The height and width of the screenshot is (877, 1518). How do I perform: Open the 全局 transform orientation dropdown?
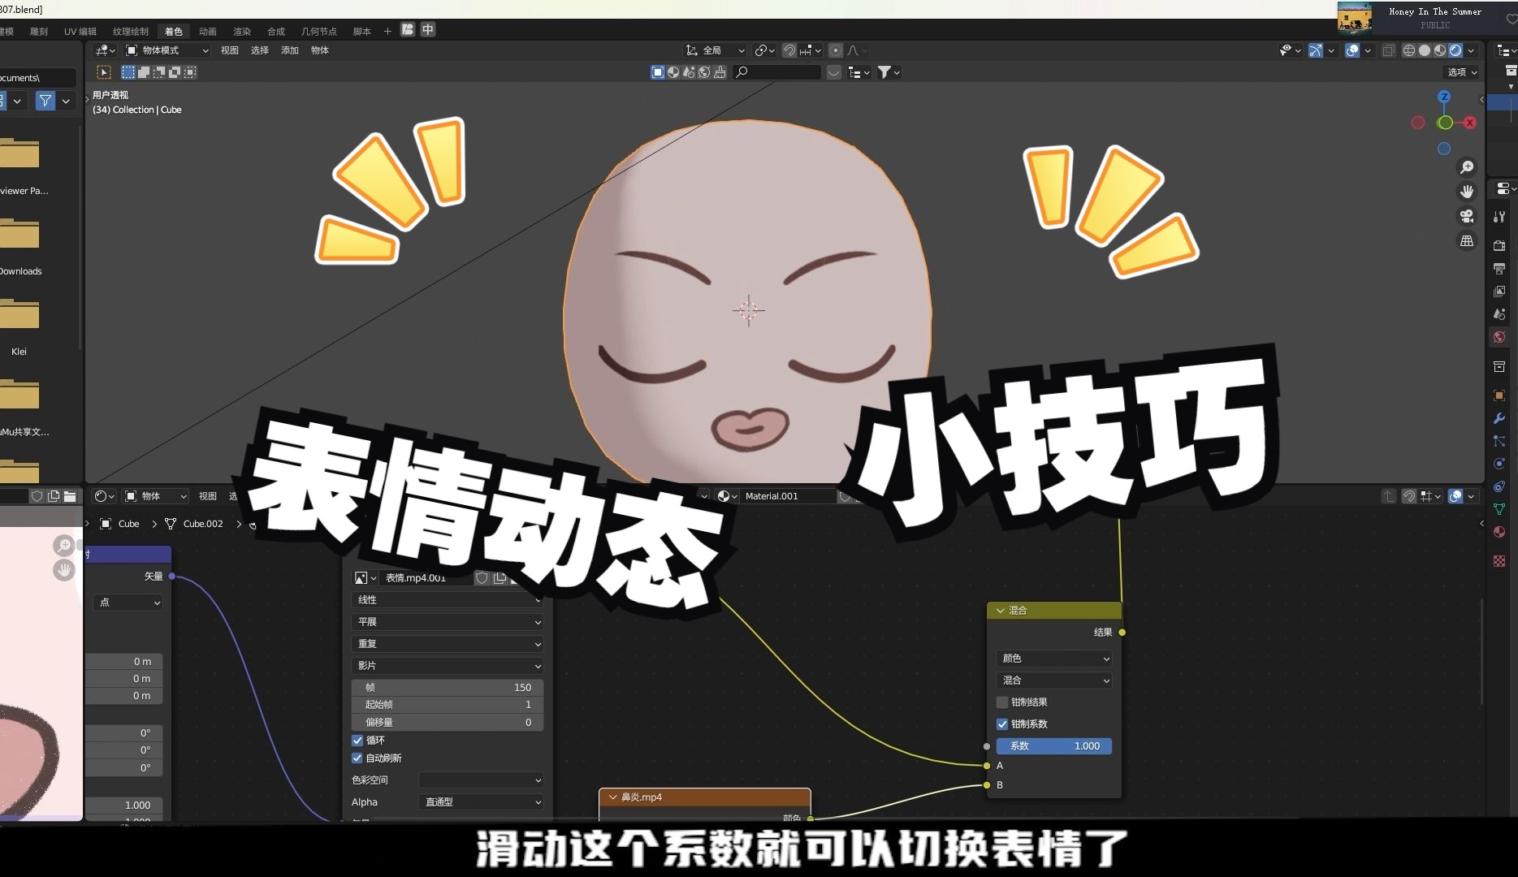[715, 50]
